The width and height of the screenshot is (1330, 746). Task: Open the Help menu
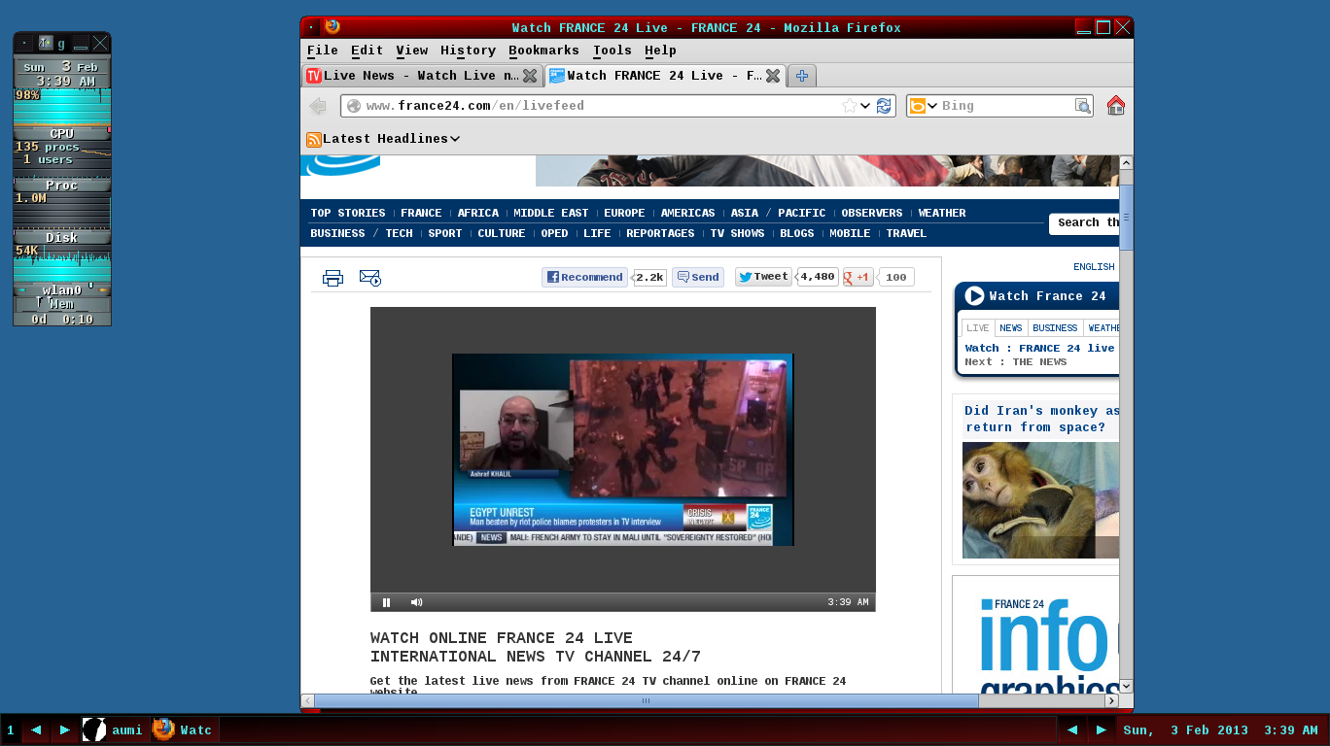[660, 51]
